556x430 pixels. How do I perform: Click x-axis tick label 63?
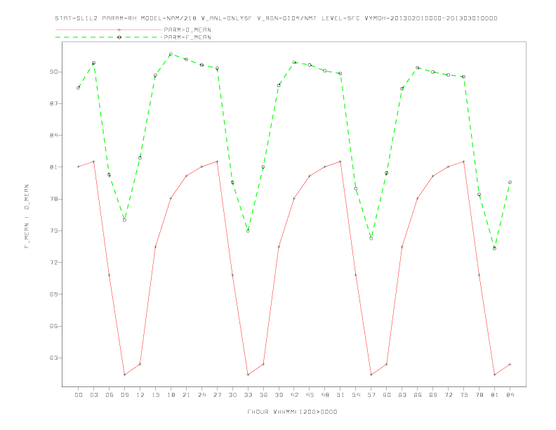click(402, 395)
